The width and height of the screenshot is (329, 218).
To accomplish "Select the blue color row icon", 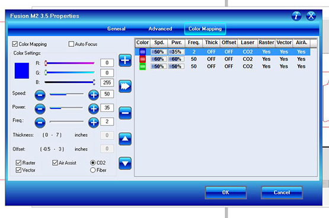I will [142, 52].
